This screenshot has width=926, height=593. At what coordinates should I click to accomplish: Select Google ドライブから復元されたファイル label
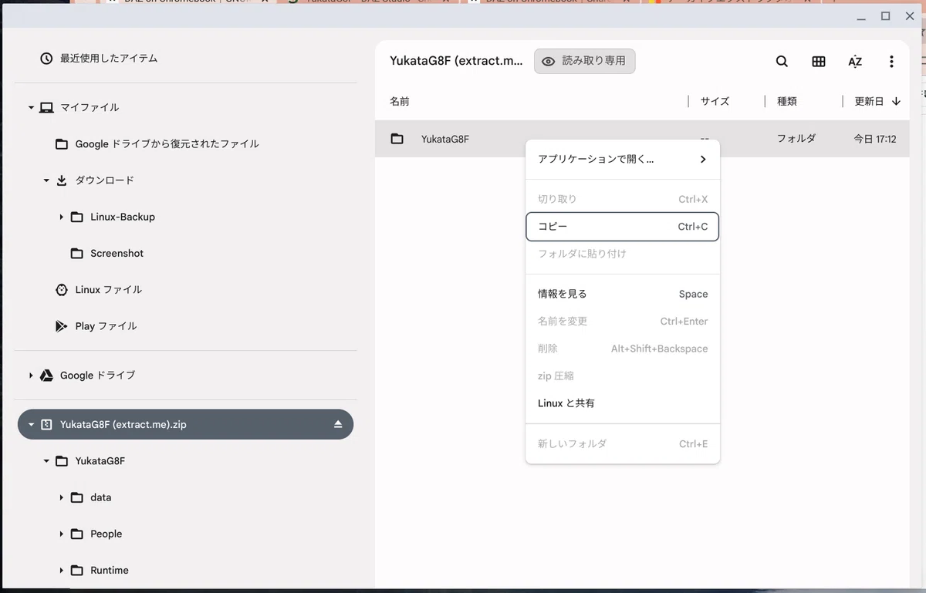[x=167, y=144]
